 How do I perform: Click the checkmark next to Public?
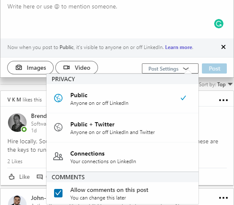point(183,98)
